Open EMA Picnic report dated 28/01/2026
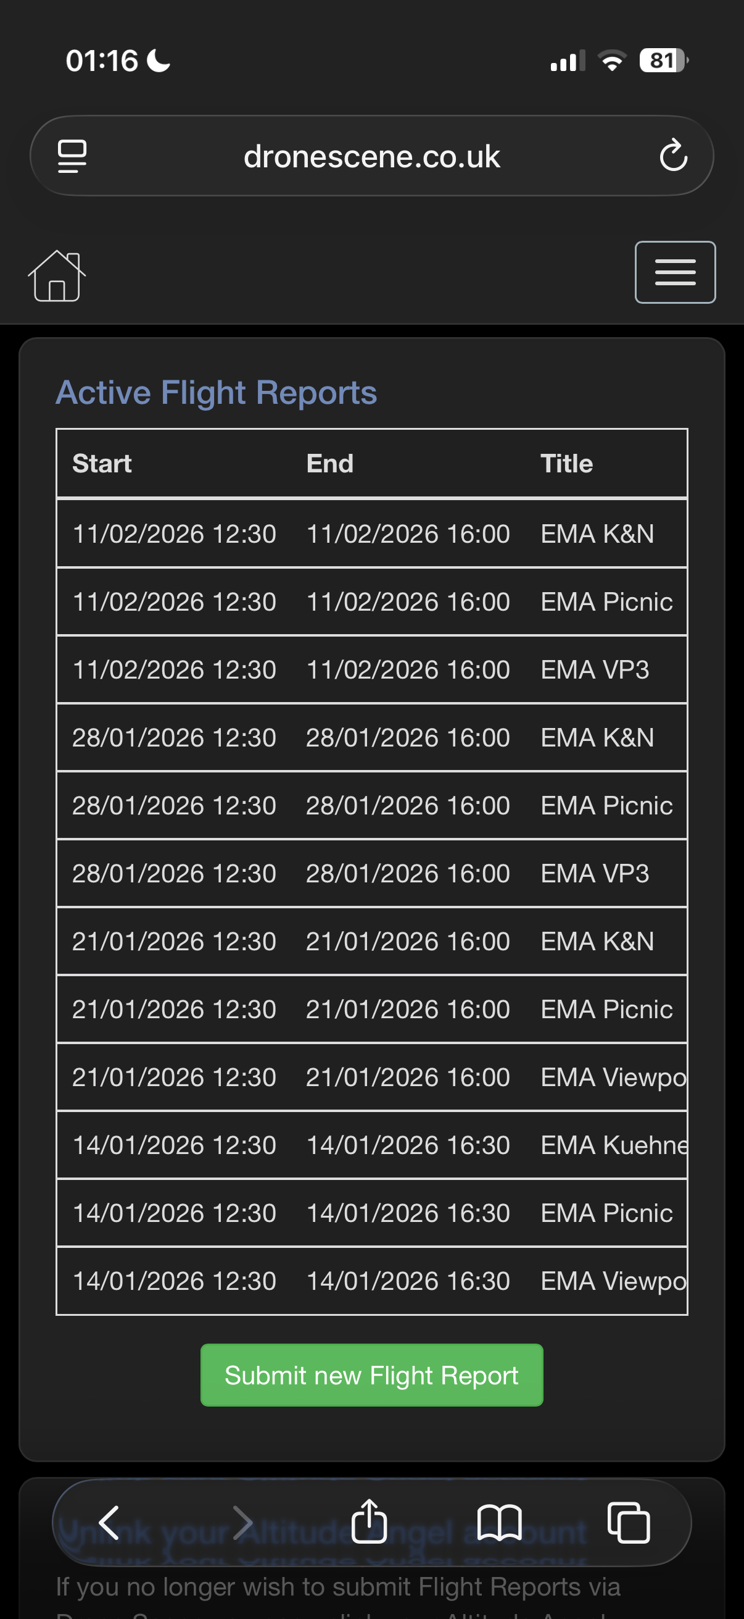Screen dimensions: 744x1619 pyautogui.click(x=606, y=806)
